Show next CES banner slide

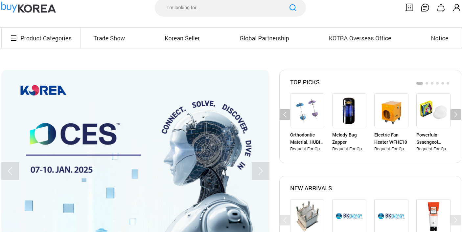(x=261, y=171)
